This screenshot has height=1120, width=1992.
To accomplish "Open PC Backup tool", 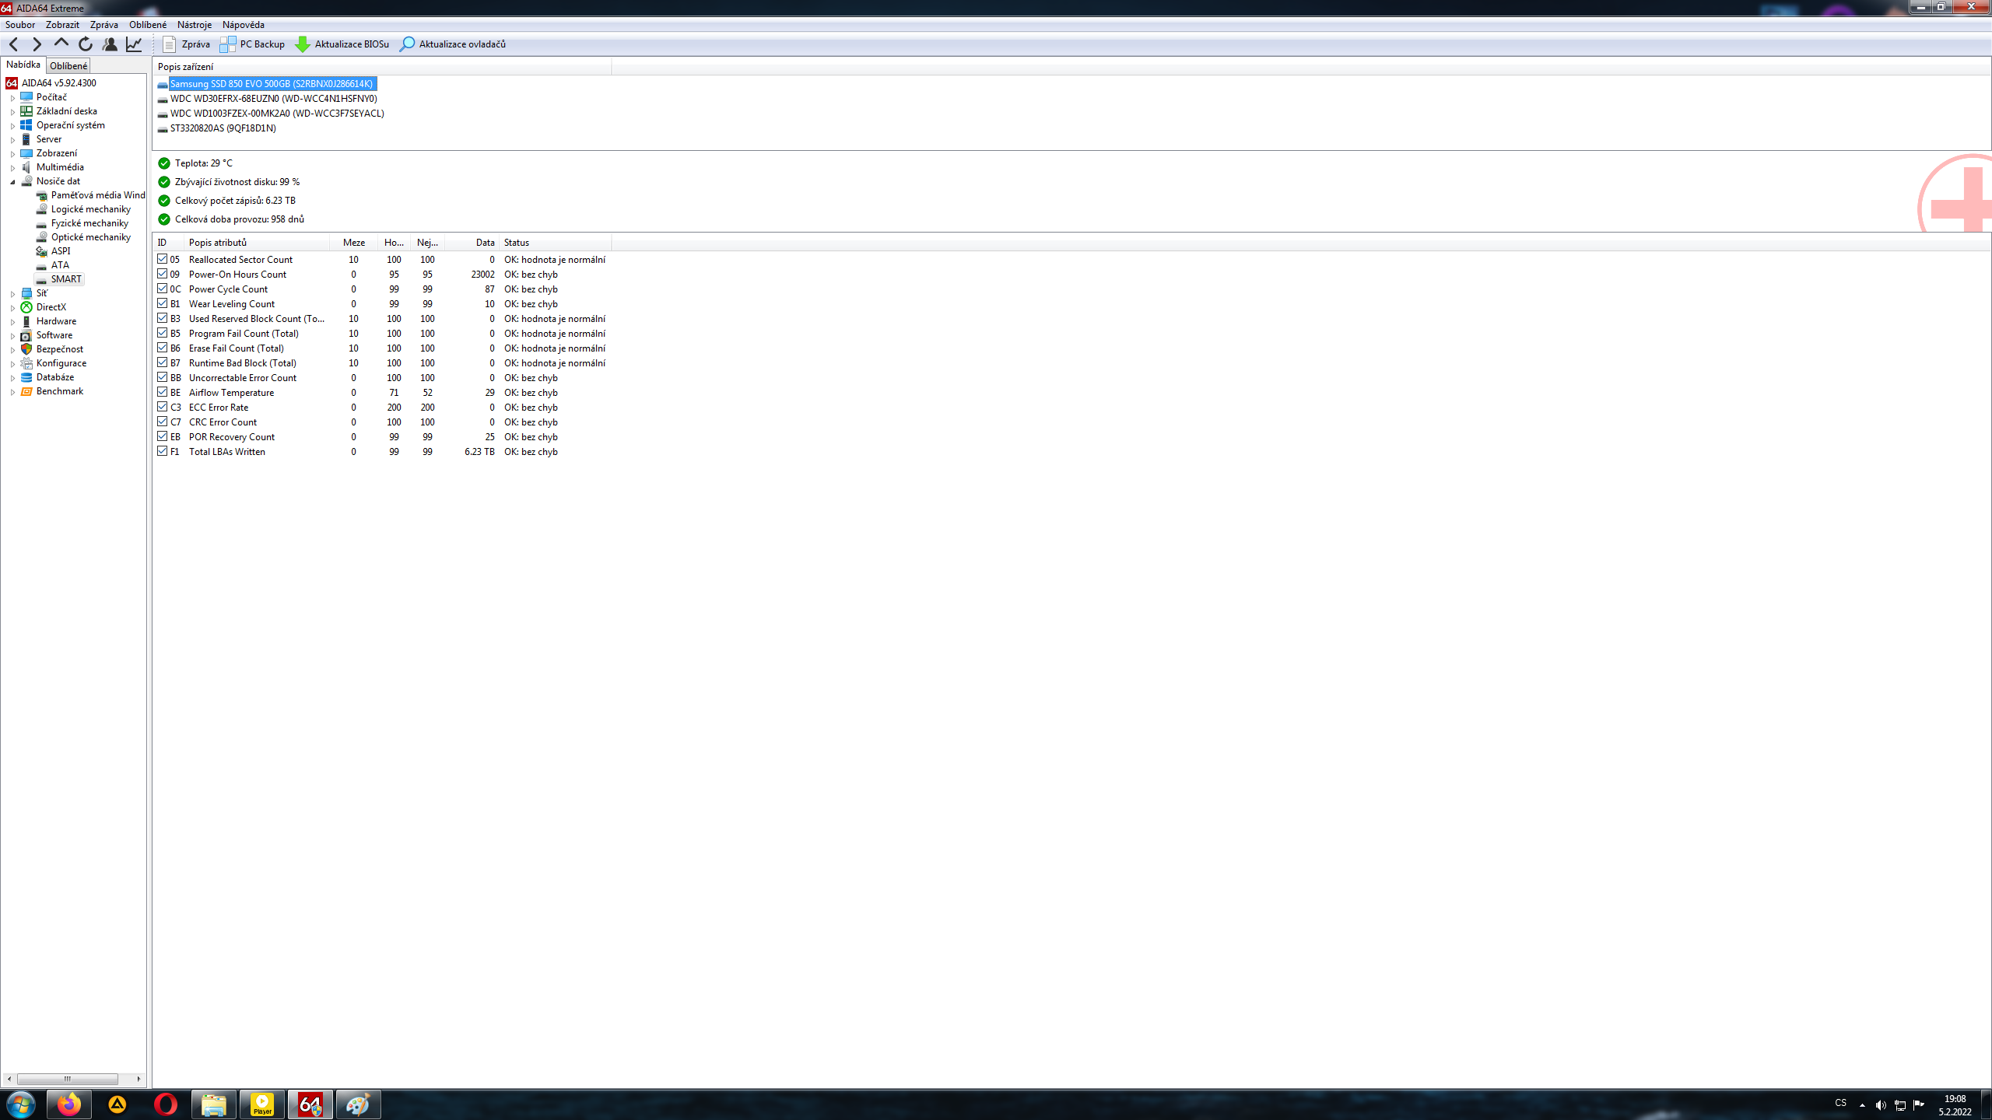I will point(252,44).
